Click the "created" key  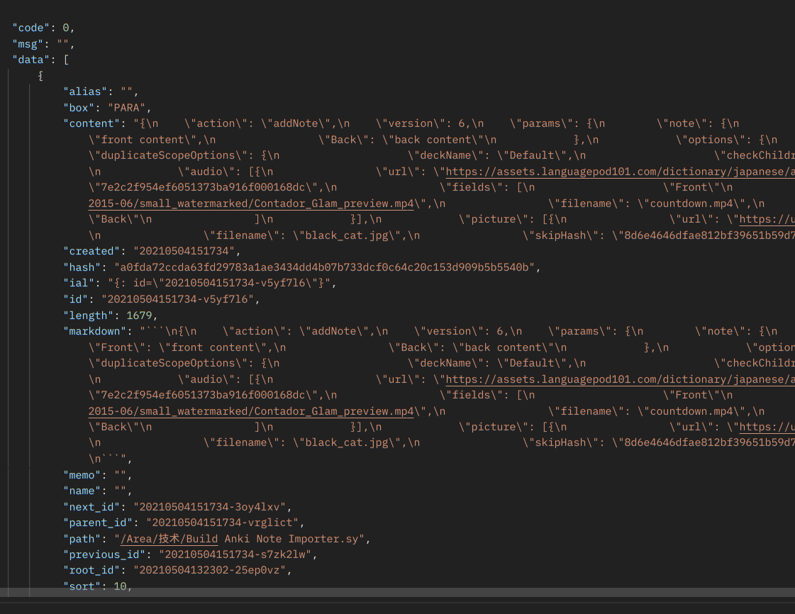coord(91,252)
